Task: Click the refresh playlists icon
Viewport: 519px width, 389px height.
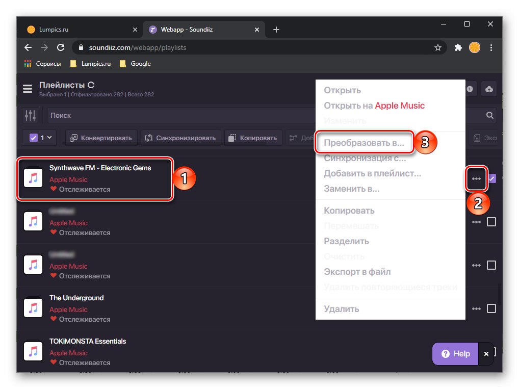Action: click(x=91, y=85)
